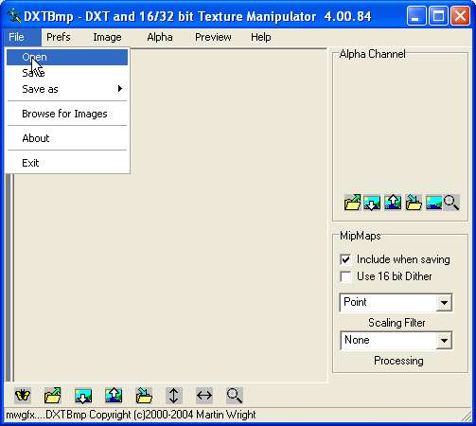Open the Image menu
This screenshot has height=426, width=476.
107,37
